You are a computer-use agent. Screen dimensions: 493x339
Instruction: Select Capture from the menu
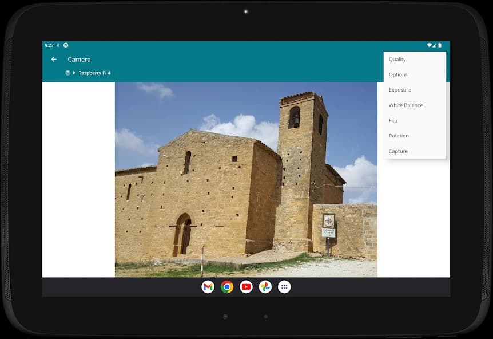point(398,151)
